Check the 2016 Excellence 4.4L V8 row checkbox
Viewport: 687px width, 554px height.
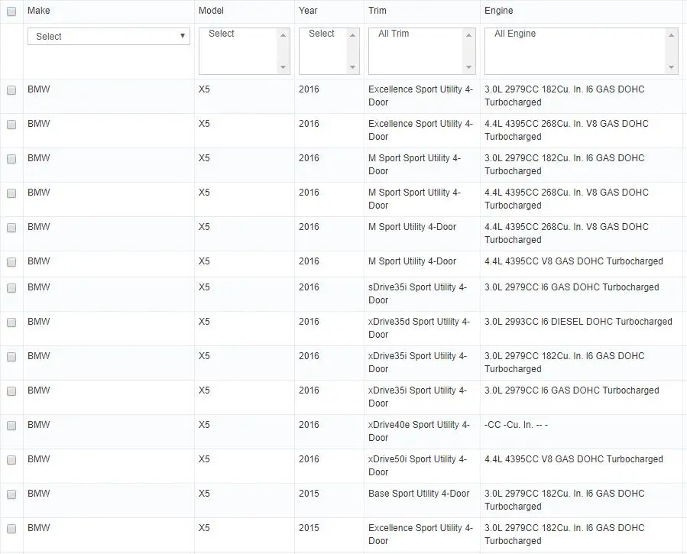(x=11, y=125)
